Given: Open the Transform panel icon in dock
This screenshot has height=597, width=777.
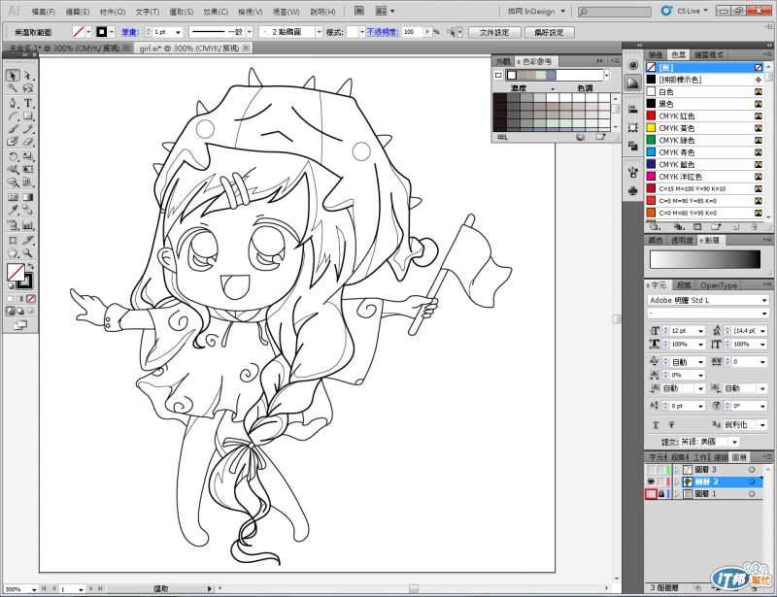Looking at the screenshot, I should pos(633,128).
